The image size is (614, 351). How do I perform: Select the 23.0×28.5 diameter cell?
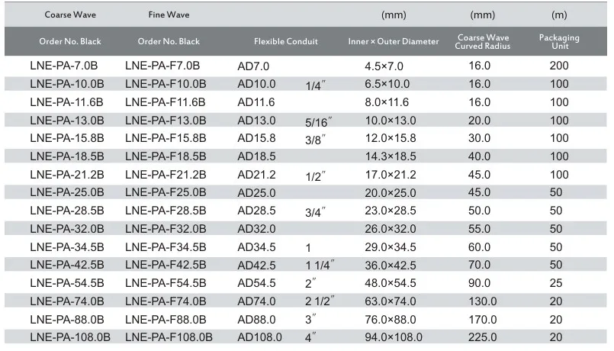click(x=391, y=211)
